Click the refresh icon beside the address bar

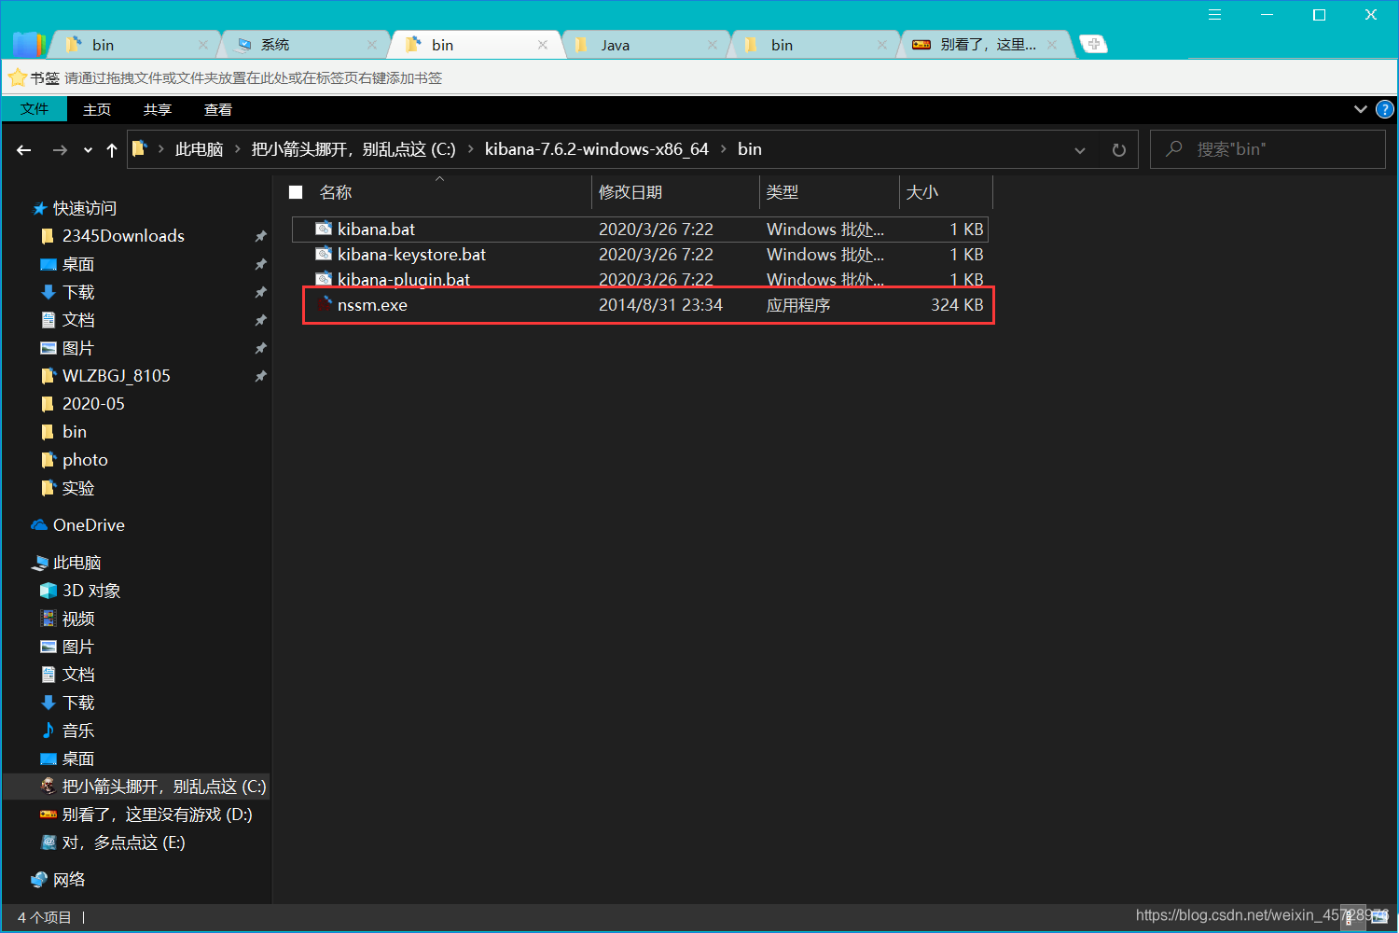[1118, 149]
